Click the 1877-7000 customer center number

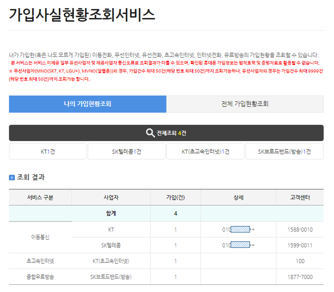pyautogui.click(x=301, y=277)
